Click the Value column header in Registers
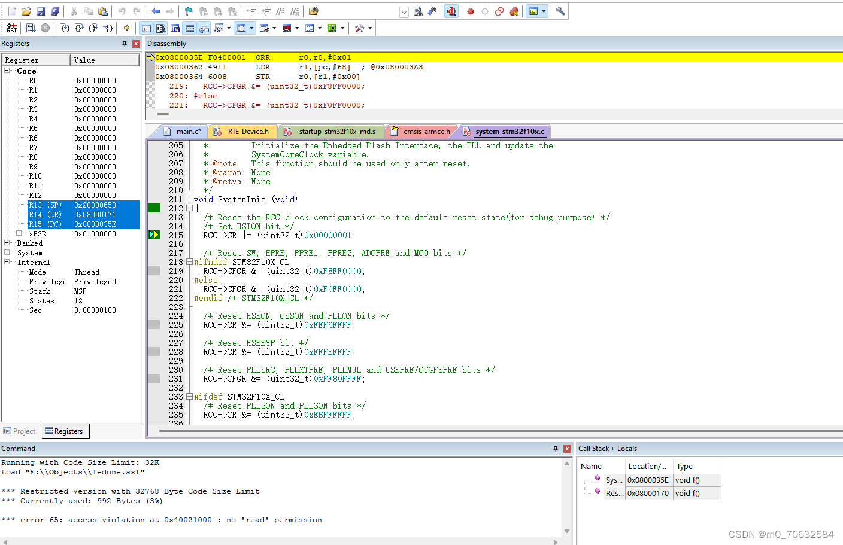 [x=105, y=60]
